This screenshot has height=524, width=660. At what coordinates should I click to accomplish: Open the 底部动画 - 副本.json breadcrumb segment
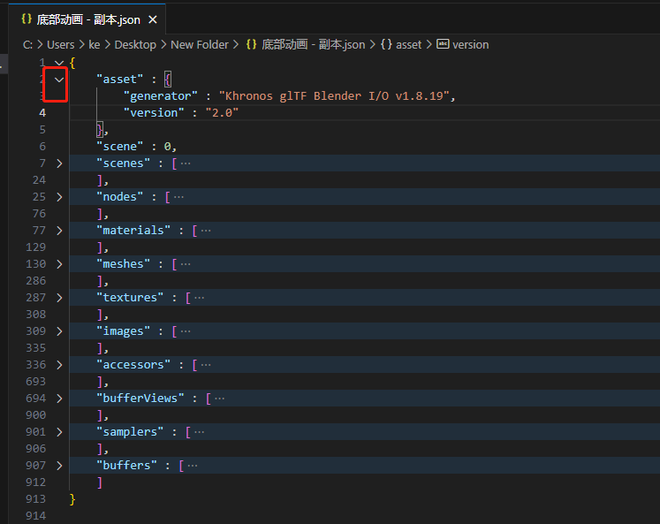314,44
